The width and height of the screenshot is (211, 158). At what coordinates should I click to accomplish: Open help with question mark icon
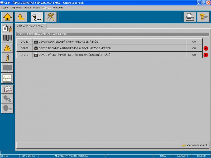[203, 17]
